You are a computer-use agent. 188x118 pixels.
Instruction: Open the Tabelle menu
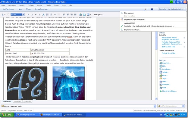pos(48,5)
